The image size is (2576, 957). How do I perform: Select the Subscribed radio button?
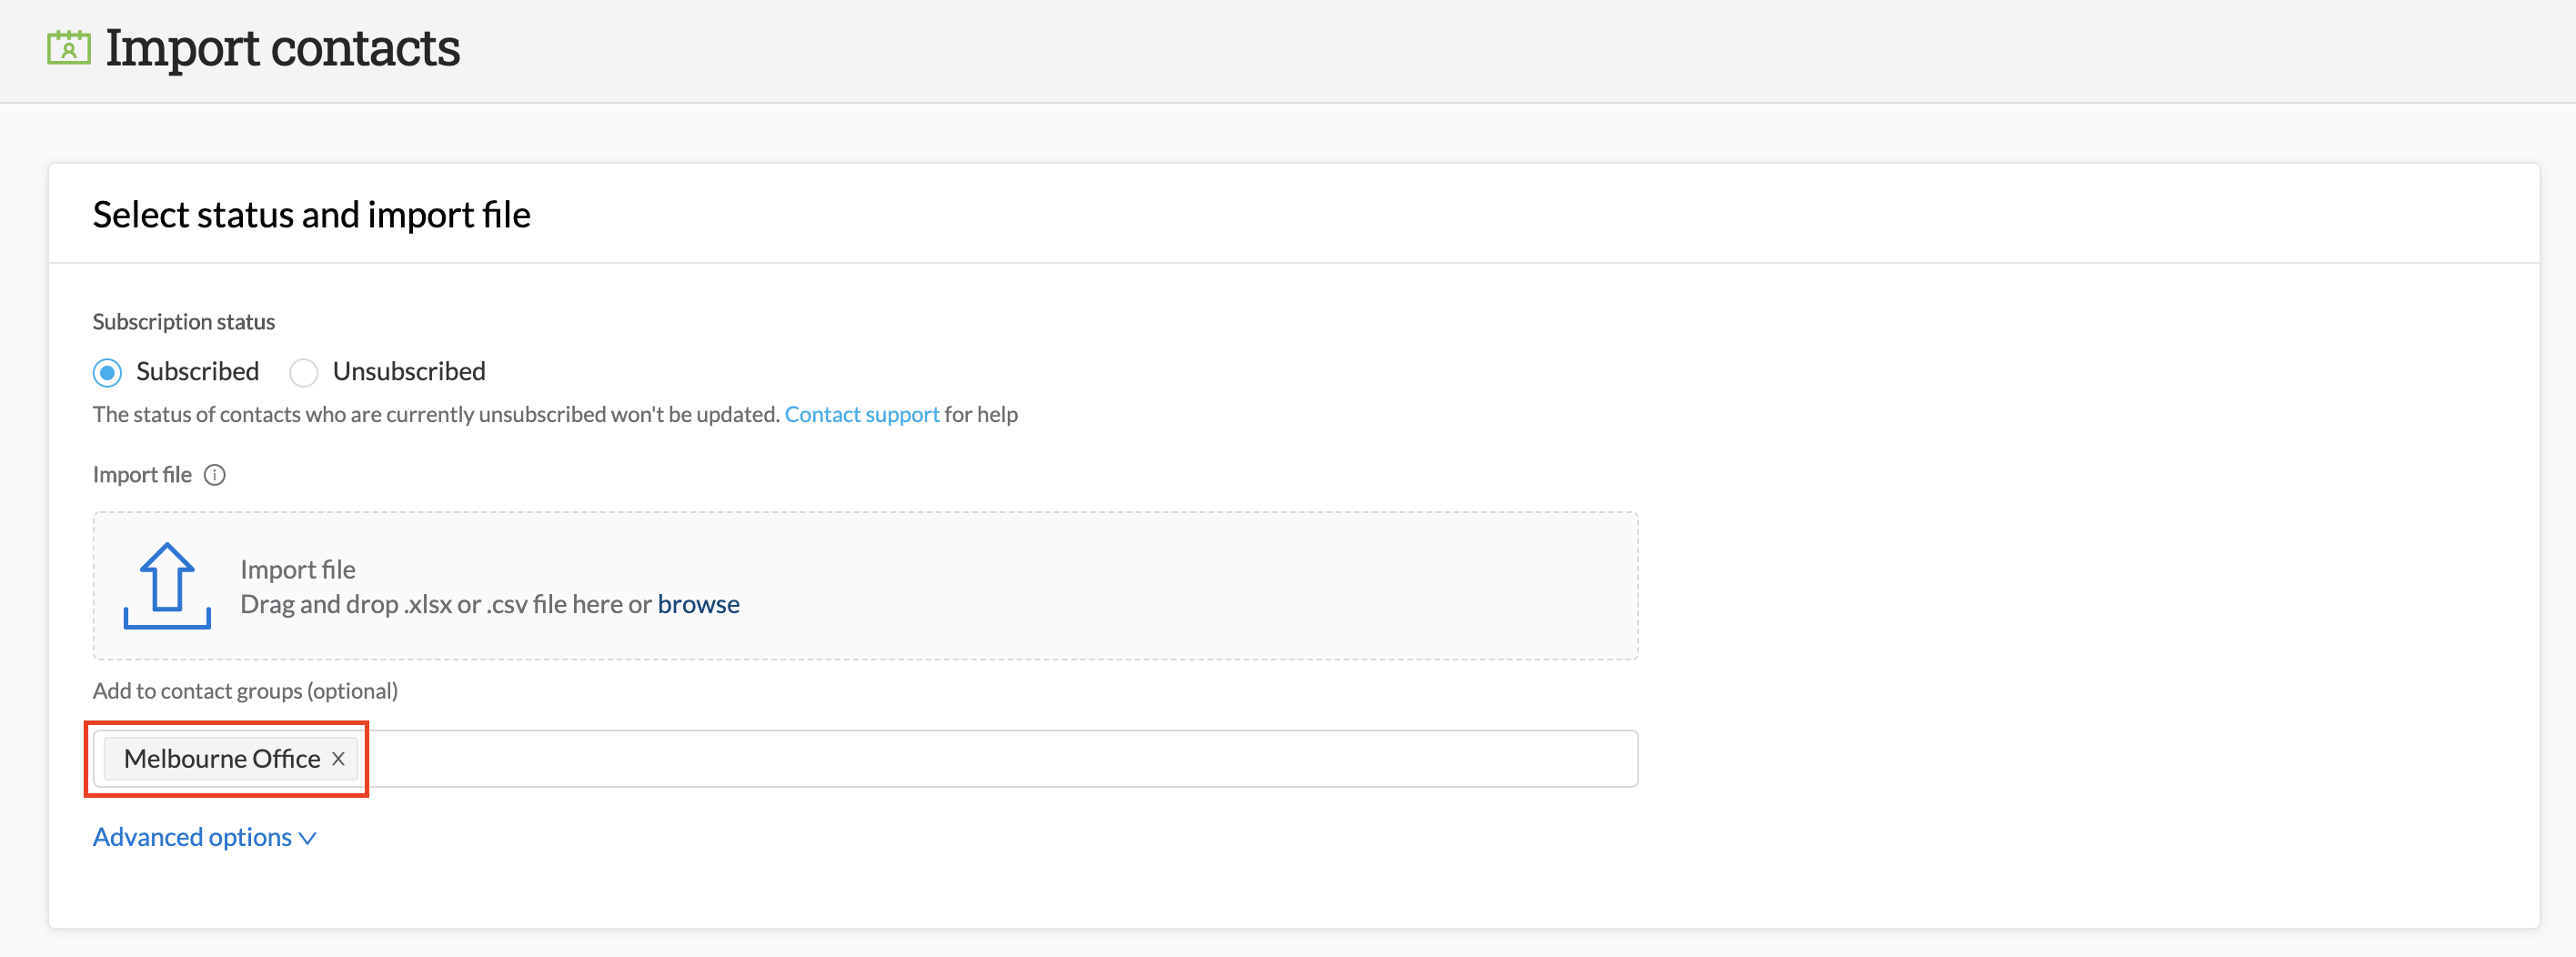[x=106, y=372]
